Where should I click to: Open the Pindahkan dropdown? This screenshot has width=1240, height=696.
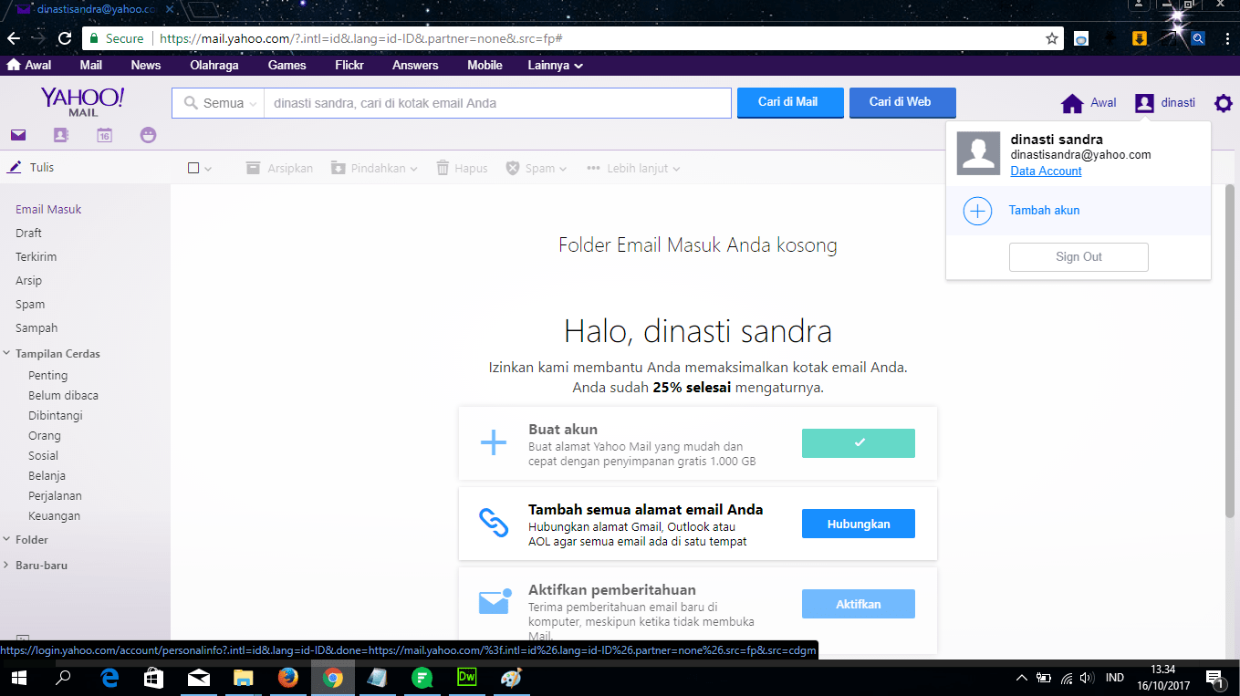pos(374,168)
